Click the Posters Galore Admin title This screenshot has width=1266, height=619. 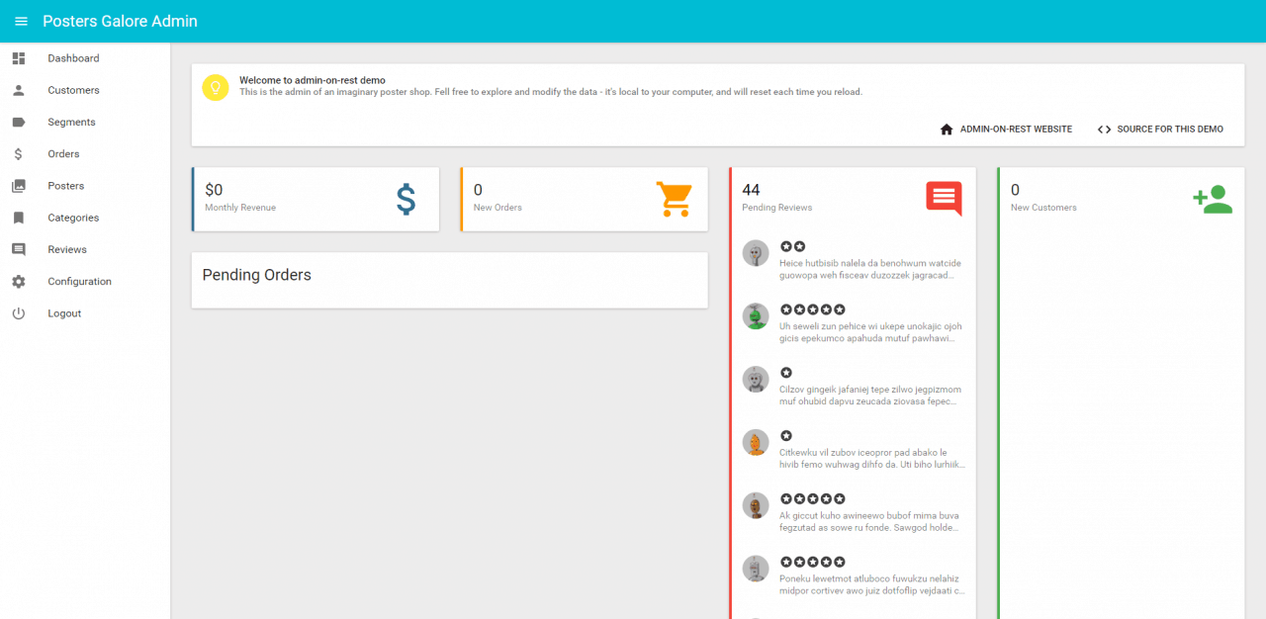pyautogui.click(x=120, y=21)
